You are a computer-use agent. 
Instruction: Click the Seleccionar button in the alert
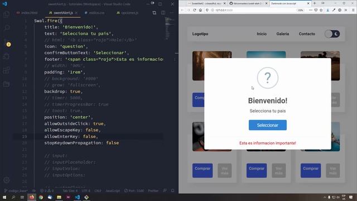tap(268, 125)
